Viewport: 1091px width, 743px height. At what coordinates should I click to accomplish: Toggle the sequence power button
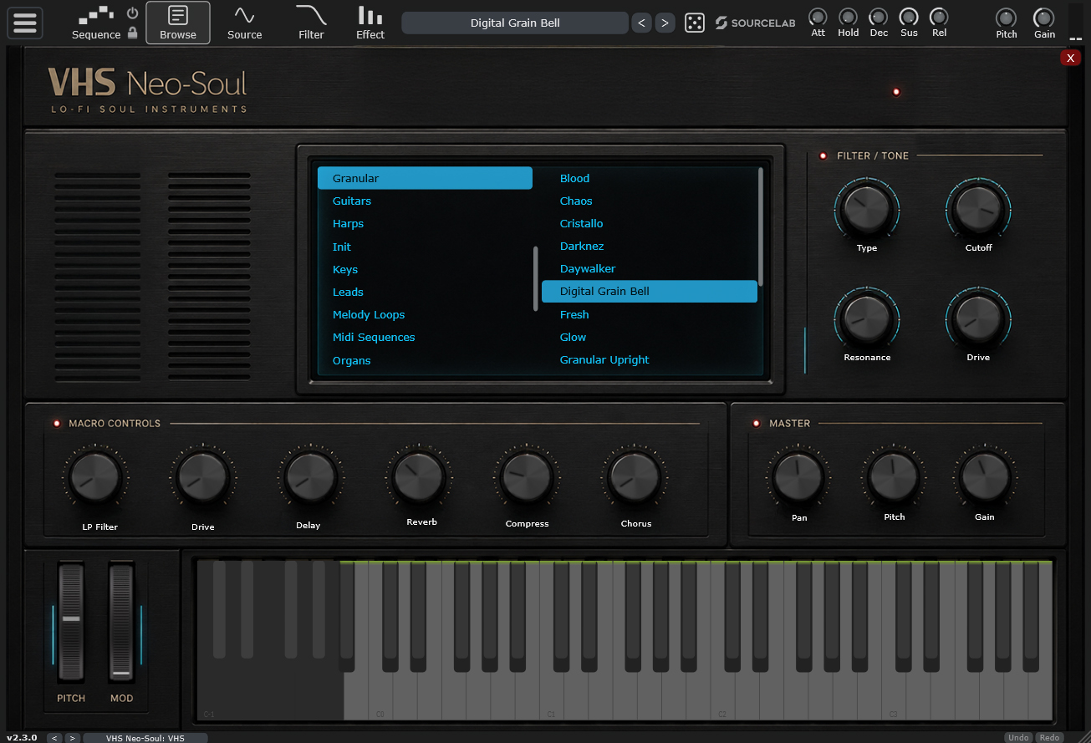pyautogui.click(x=132, y=13)
